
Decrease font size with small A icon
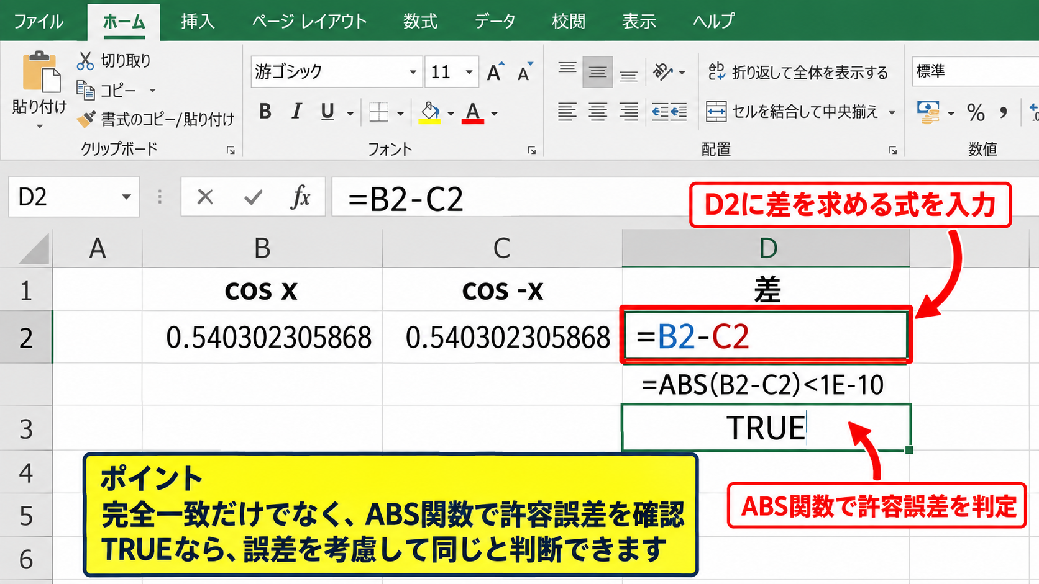pos(525,72)
